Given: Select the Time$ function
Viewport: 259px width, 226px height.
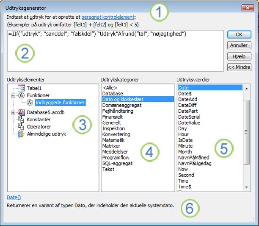Looking at the screenshot, I should click(210, 187).
